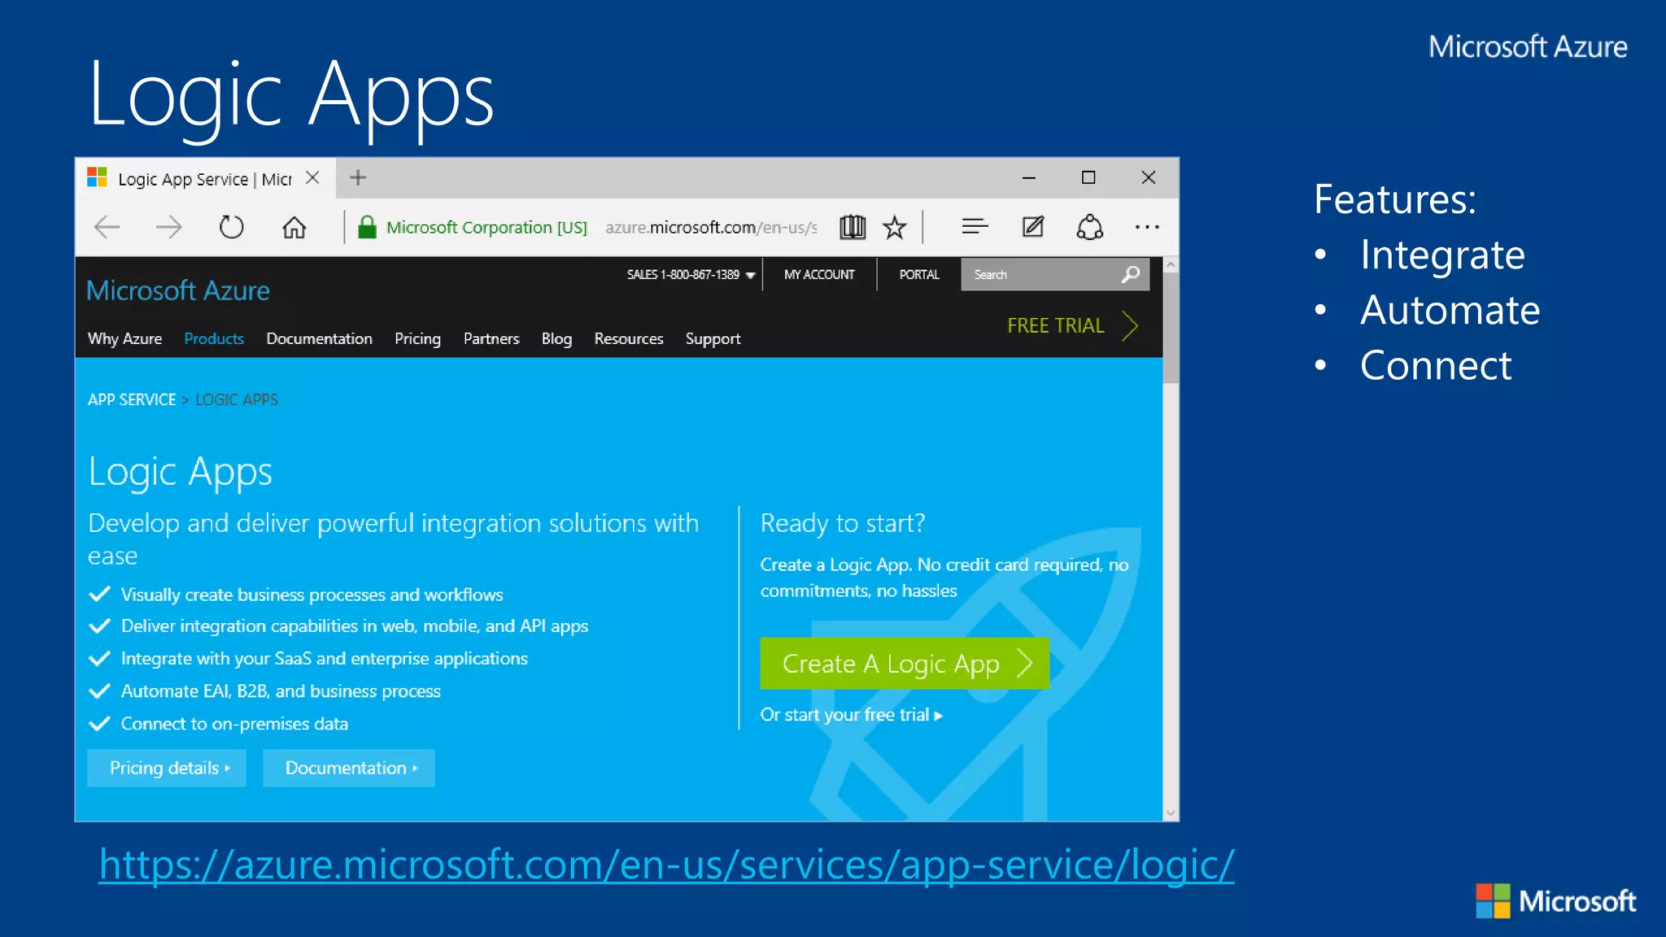Click the green security padlock icon
This screenshot has height=937, width=1666.
click(x=367, y=227)
